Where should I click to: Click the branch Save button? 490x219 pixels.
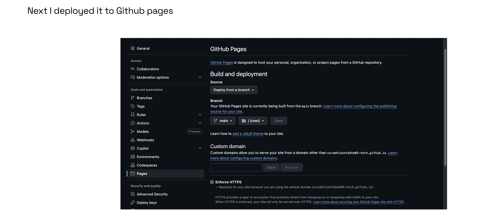click(x=279, y=121)
